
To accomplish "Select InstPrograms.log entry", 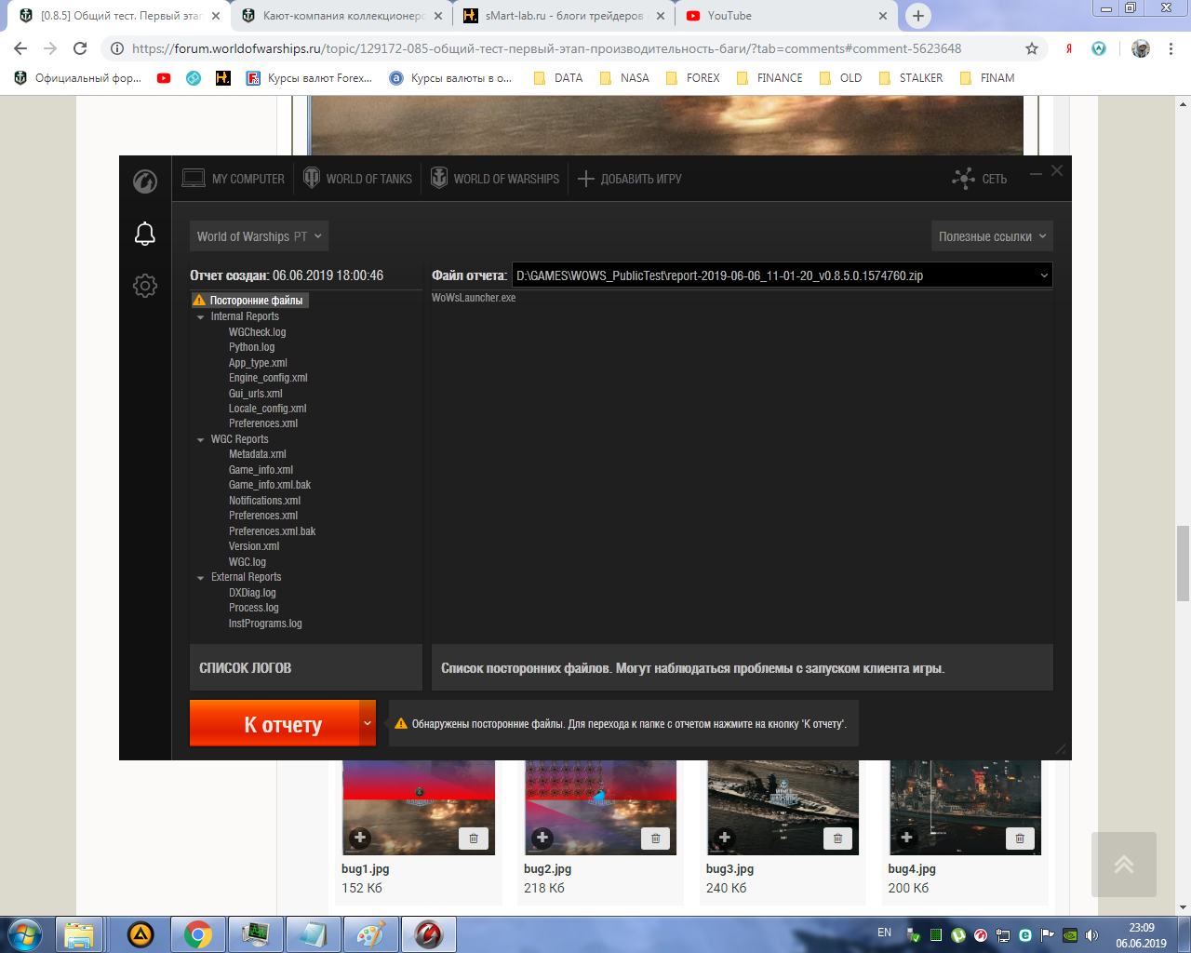I will point(265,624).
